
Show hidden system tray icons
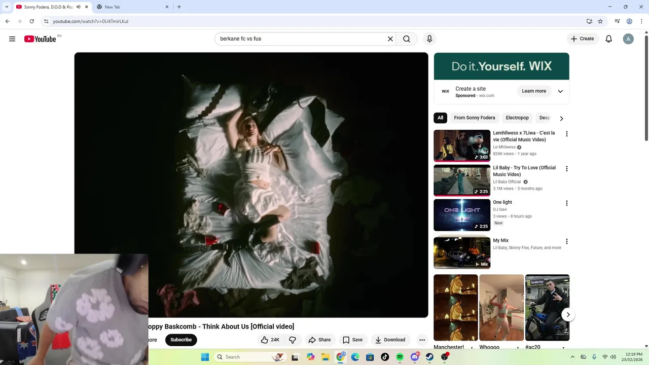(x=572, y=357)
